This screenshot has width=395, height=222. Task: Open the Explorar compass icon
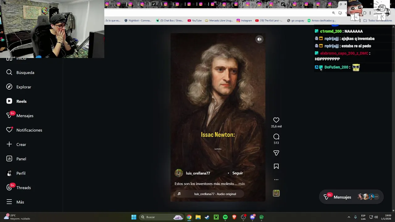tap(9, 87)
